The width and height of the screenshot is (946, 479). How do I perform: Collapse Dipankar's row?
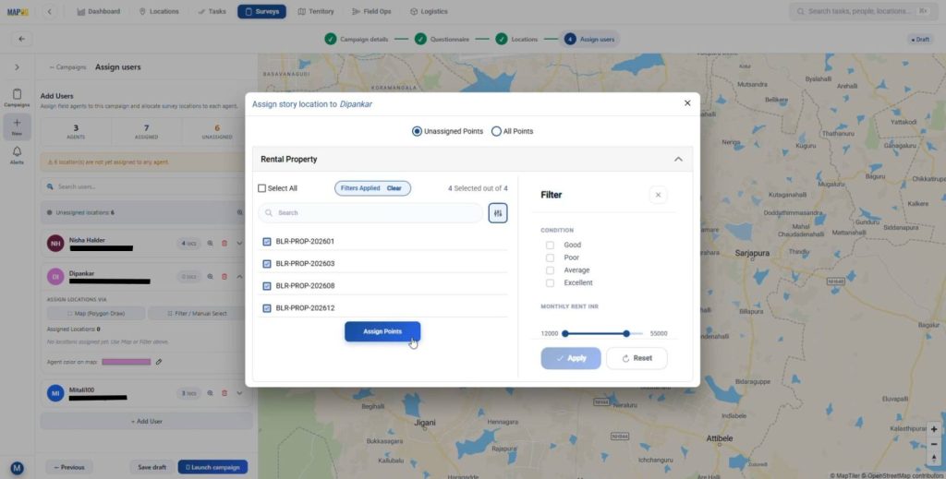click(239, 277)
